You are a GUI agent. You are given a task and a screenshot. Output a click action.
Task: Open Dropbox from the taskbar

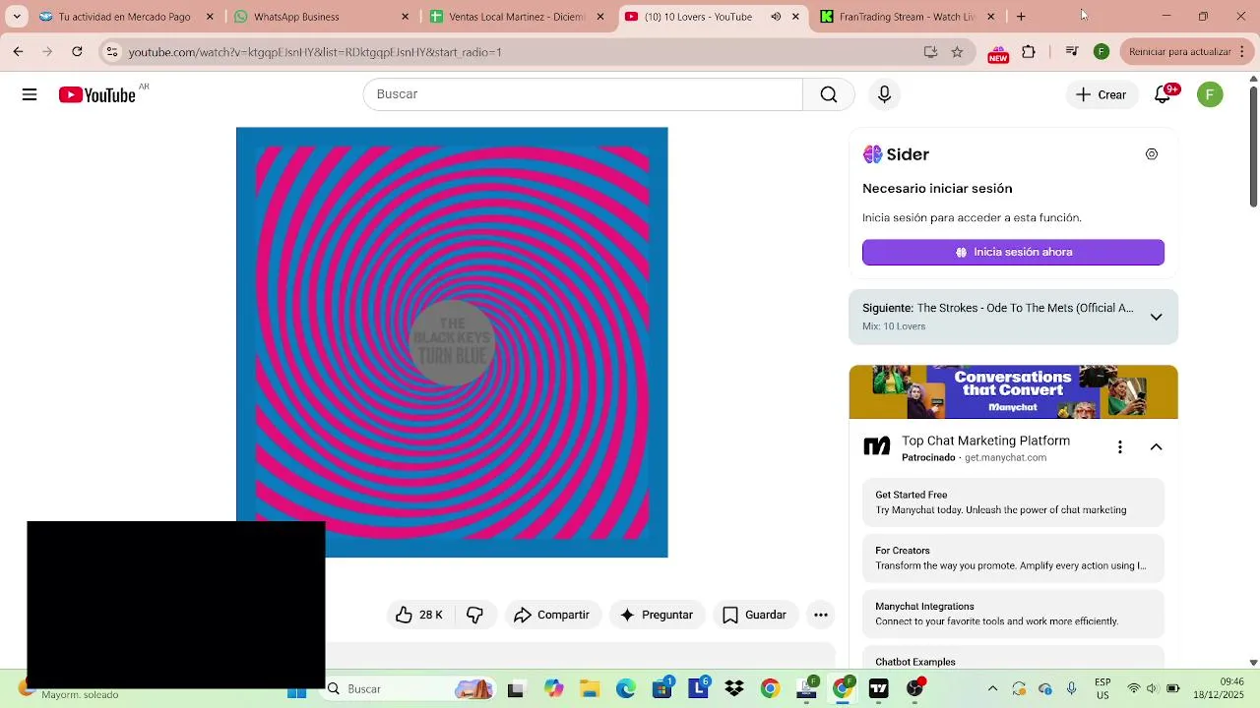(734, 689)
